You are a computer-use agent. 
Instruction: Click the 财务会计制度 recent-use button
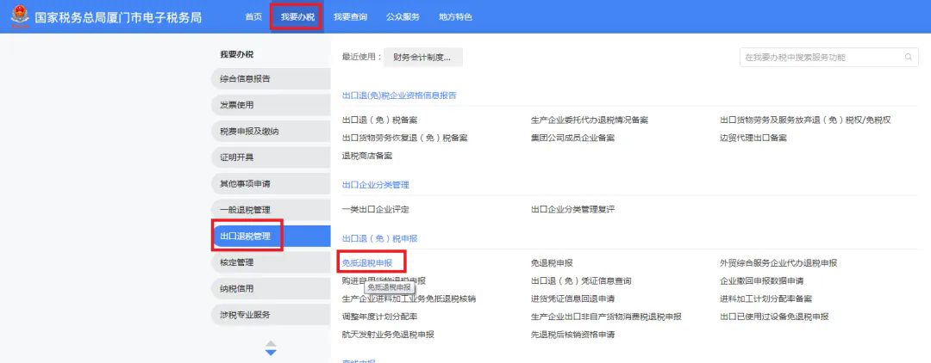pyautogui.click(x=422, y=58)
